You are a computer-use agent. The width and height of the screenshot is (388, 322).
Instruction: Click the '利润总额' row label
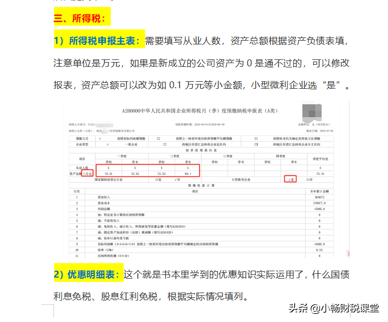tap(104, 209)
